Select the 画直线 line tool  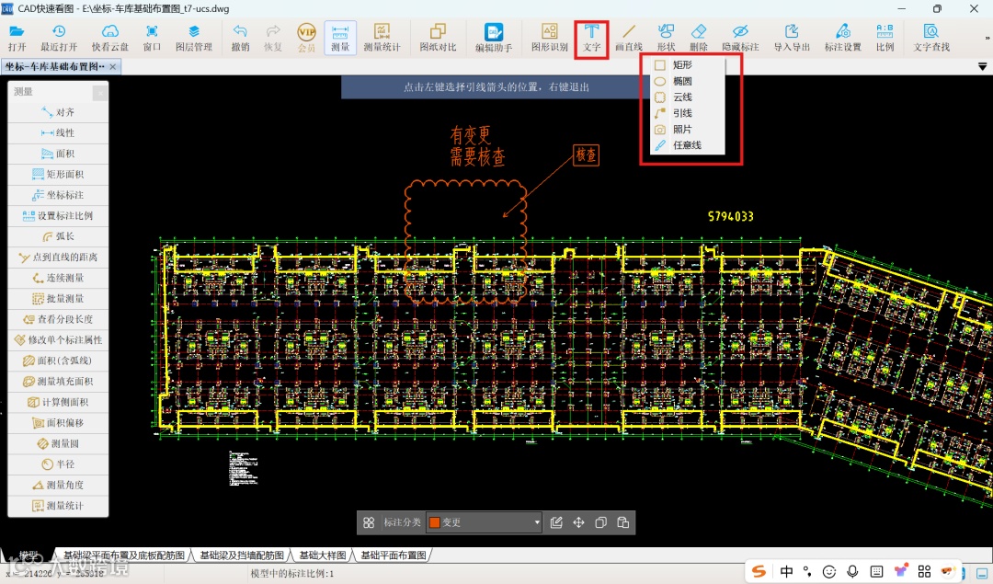pos(629,38)
